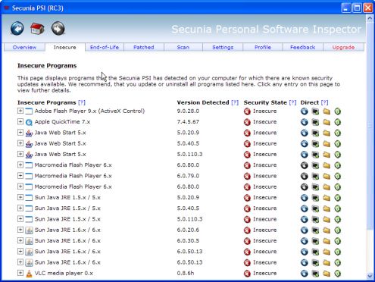Open the [?] help next to Insecure Programs
375x282 pixels.
coord(82,102)
